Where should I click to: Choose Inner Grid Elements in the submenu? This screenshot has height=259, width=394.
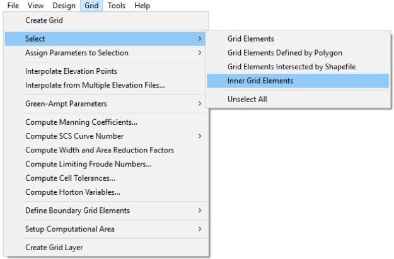pos(260,81)
